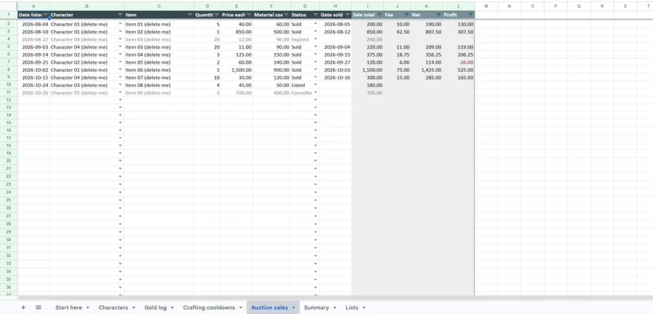Image resolution: width=653 pixels, height=314 pixels.
Task: Click the select-all corner box
Action: click(8, 6)
